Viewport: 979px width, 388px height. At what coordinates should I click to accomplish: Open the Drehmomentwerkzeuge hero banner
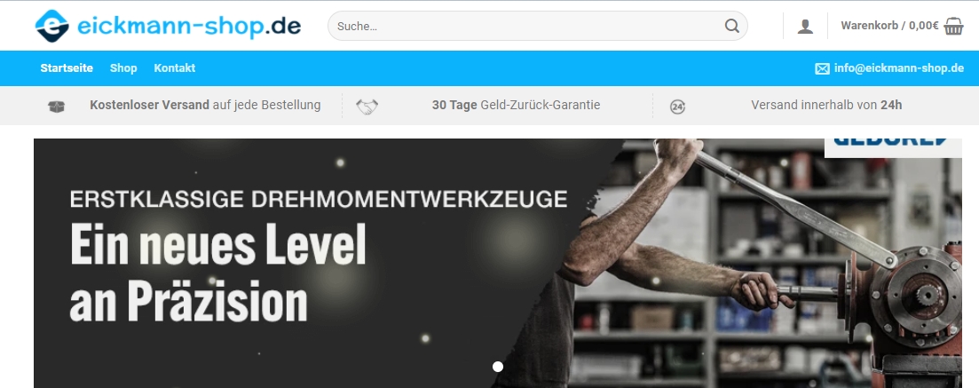point(498,263)
